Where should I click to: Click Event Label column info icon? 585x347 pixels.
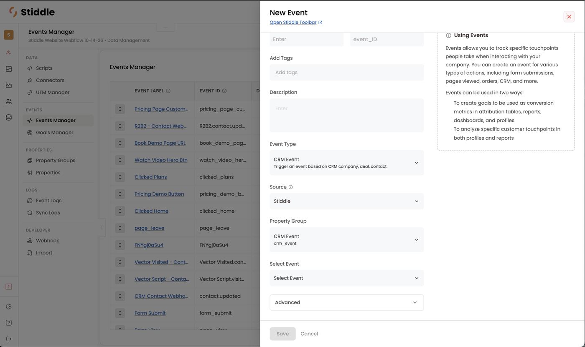(x=168, y=91)
